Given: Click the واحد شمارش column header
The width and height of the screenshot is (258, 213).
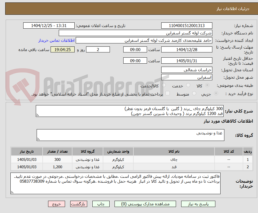Looking at the screenshot, I should coord(118,151).
